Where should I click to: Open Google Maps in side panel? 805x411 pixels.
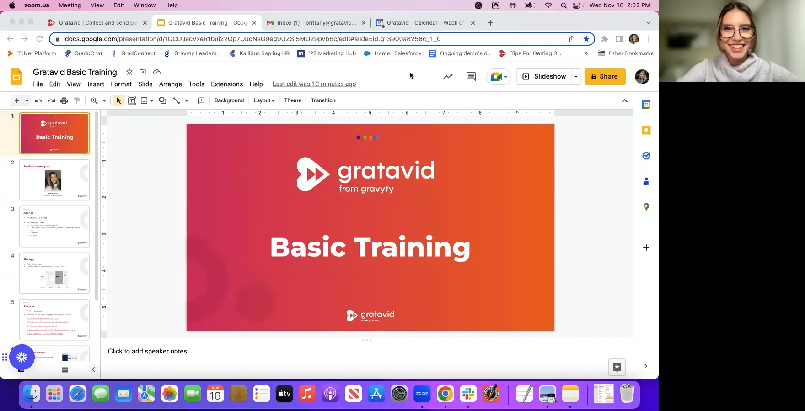coord(646,207)
